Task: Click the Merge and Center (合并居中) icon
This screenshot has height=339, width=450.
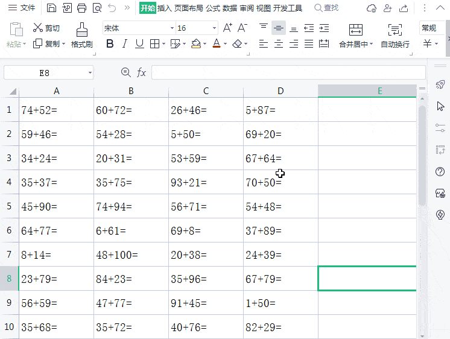Action: 356,30
